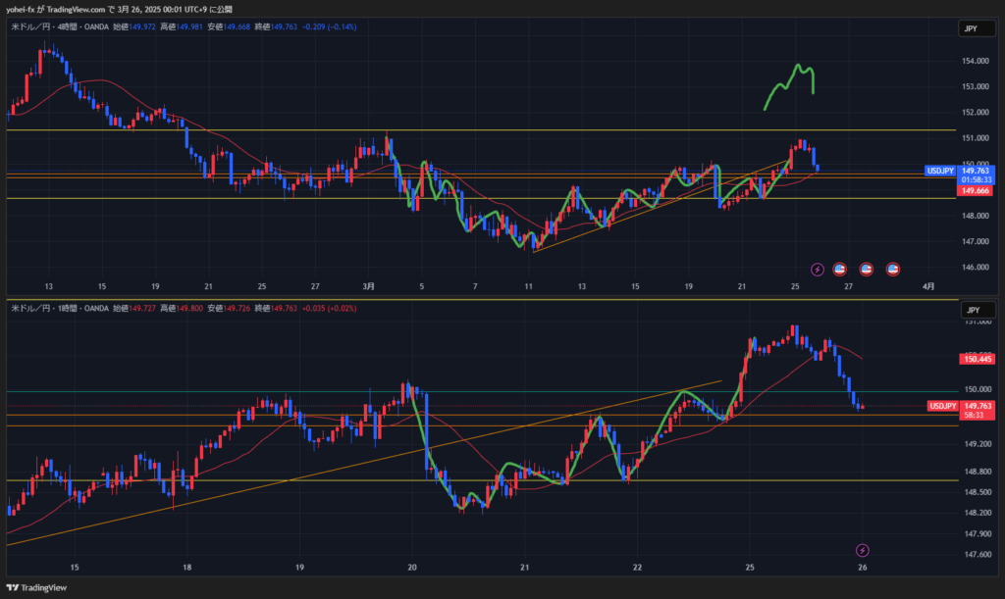
Task: Click the blue USDJPY label on the 4-hour chart
Action: pos(940,171)
